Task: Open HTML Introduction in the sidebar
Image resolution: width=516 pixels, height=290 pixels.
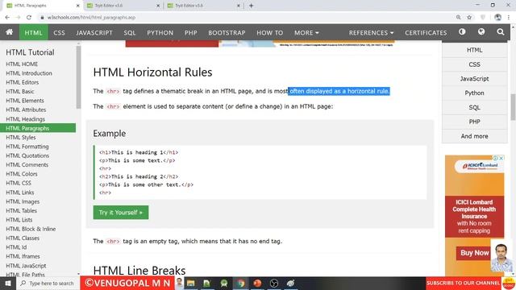Action: pos(29,73)
